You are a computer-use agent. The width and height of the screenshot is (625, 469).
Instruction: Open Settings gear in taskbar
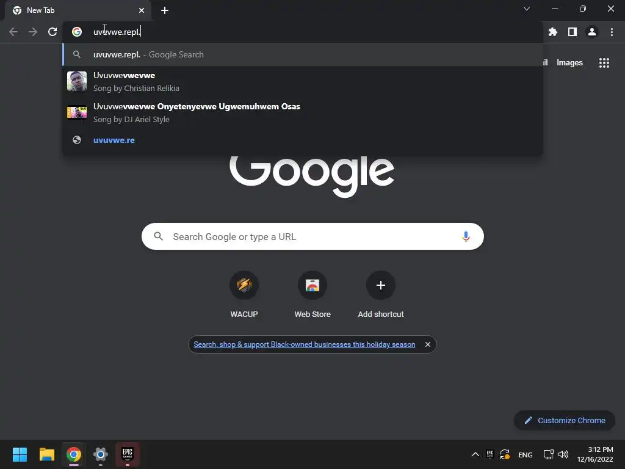(x=101, y=454)
